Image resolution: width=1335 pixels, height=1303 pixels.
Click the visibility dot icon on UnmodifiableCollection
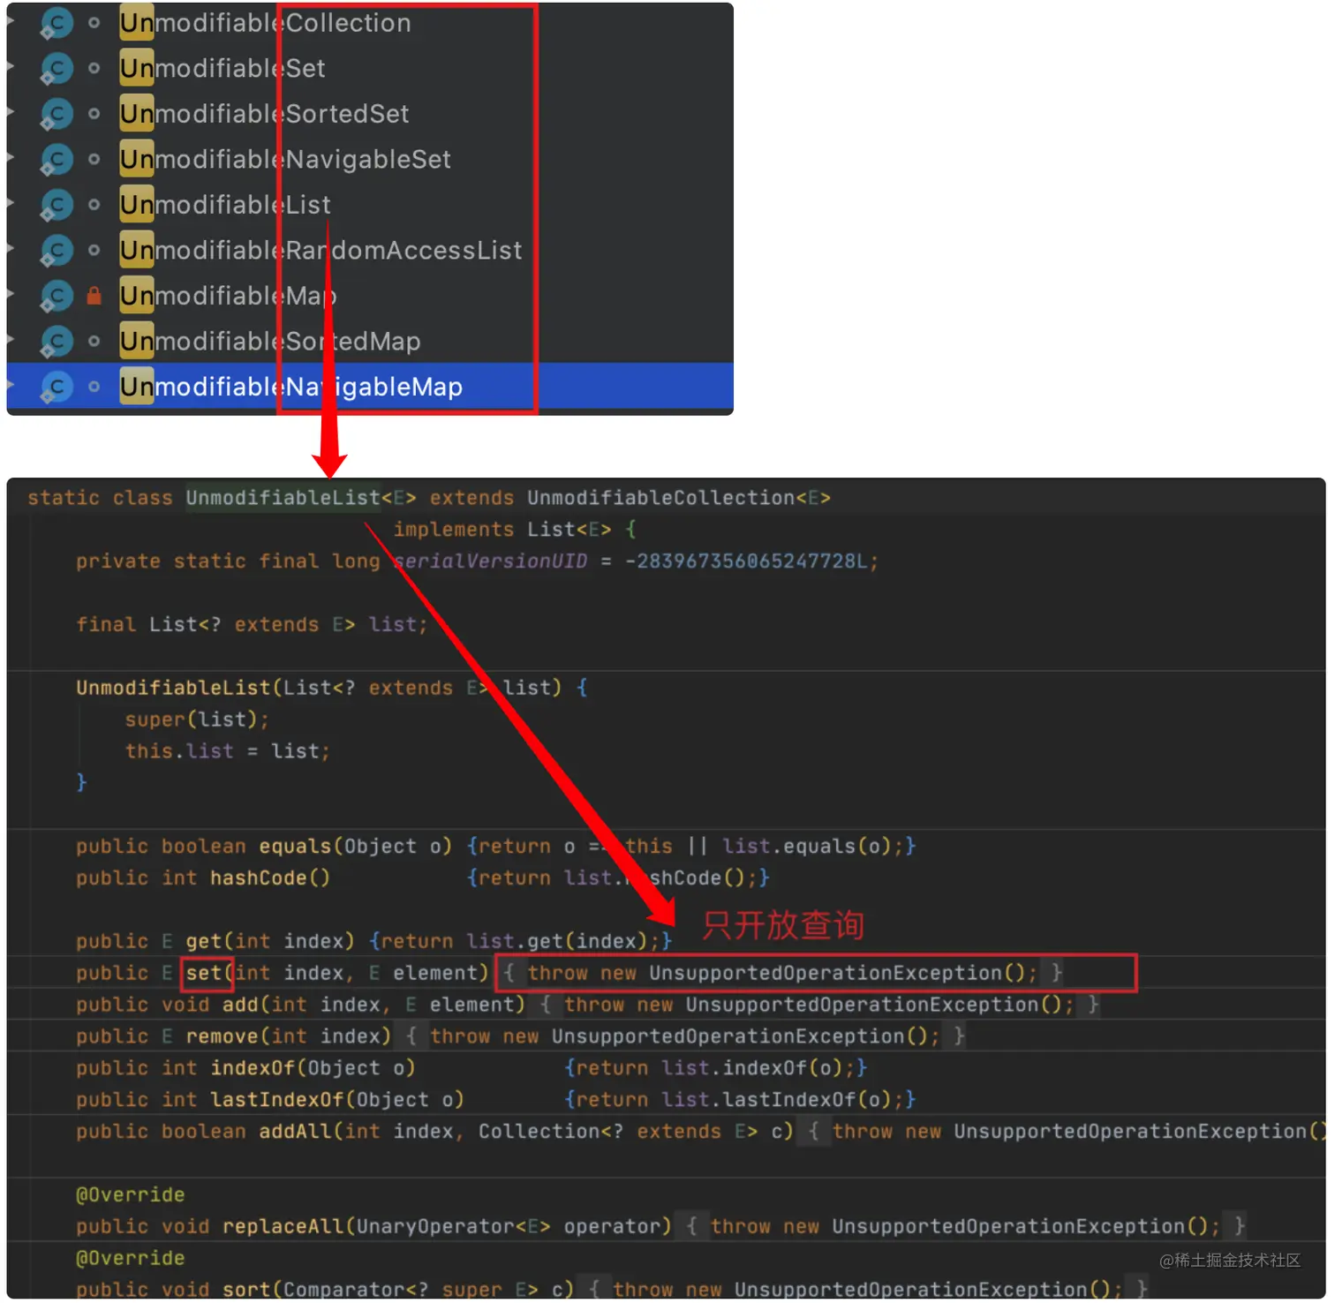click(x=94, y=23)
